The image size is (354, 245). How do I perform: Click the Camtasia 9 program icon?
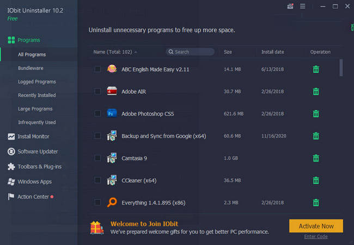[112, 158]
